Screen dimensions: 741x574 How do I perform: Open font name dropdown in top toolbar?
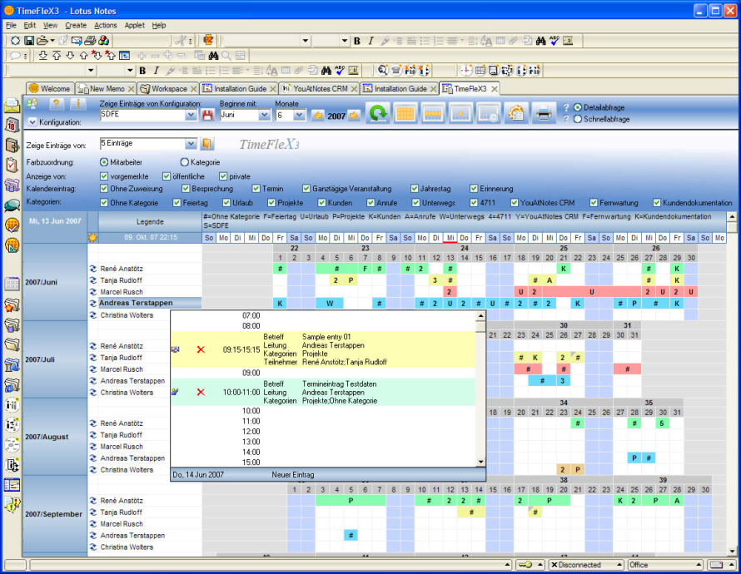coord(306,41)
